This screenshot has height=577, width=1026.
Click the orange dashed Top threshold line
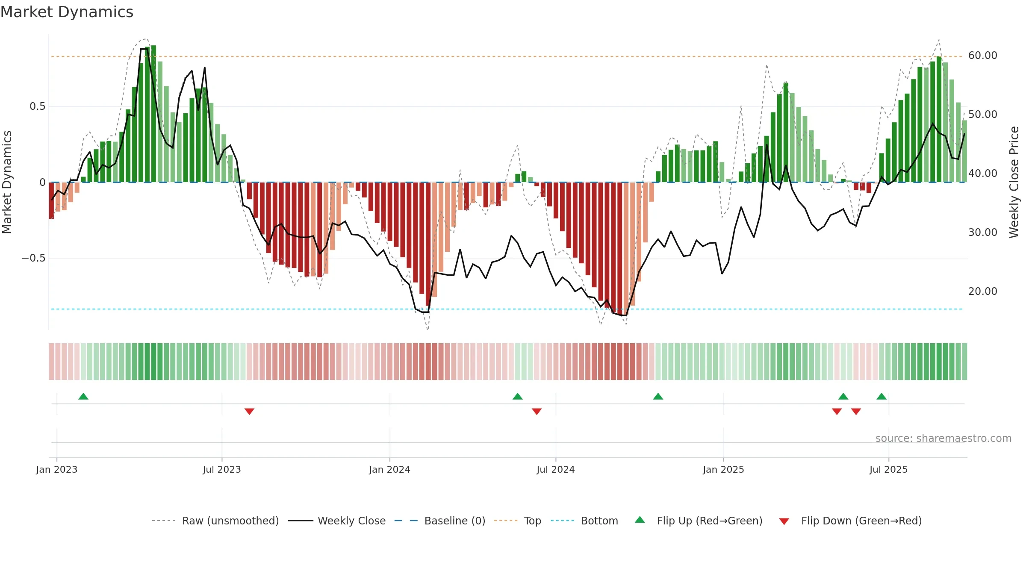click(x=507, y=56)
